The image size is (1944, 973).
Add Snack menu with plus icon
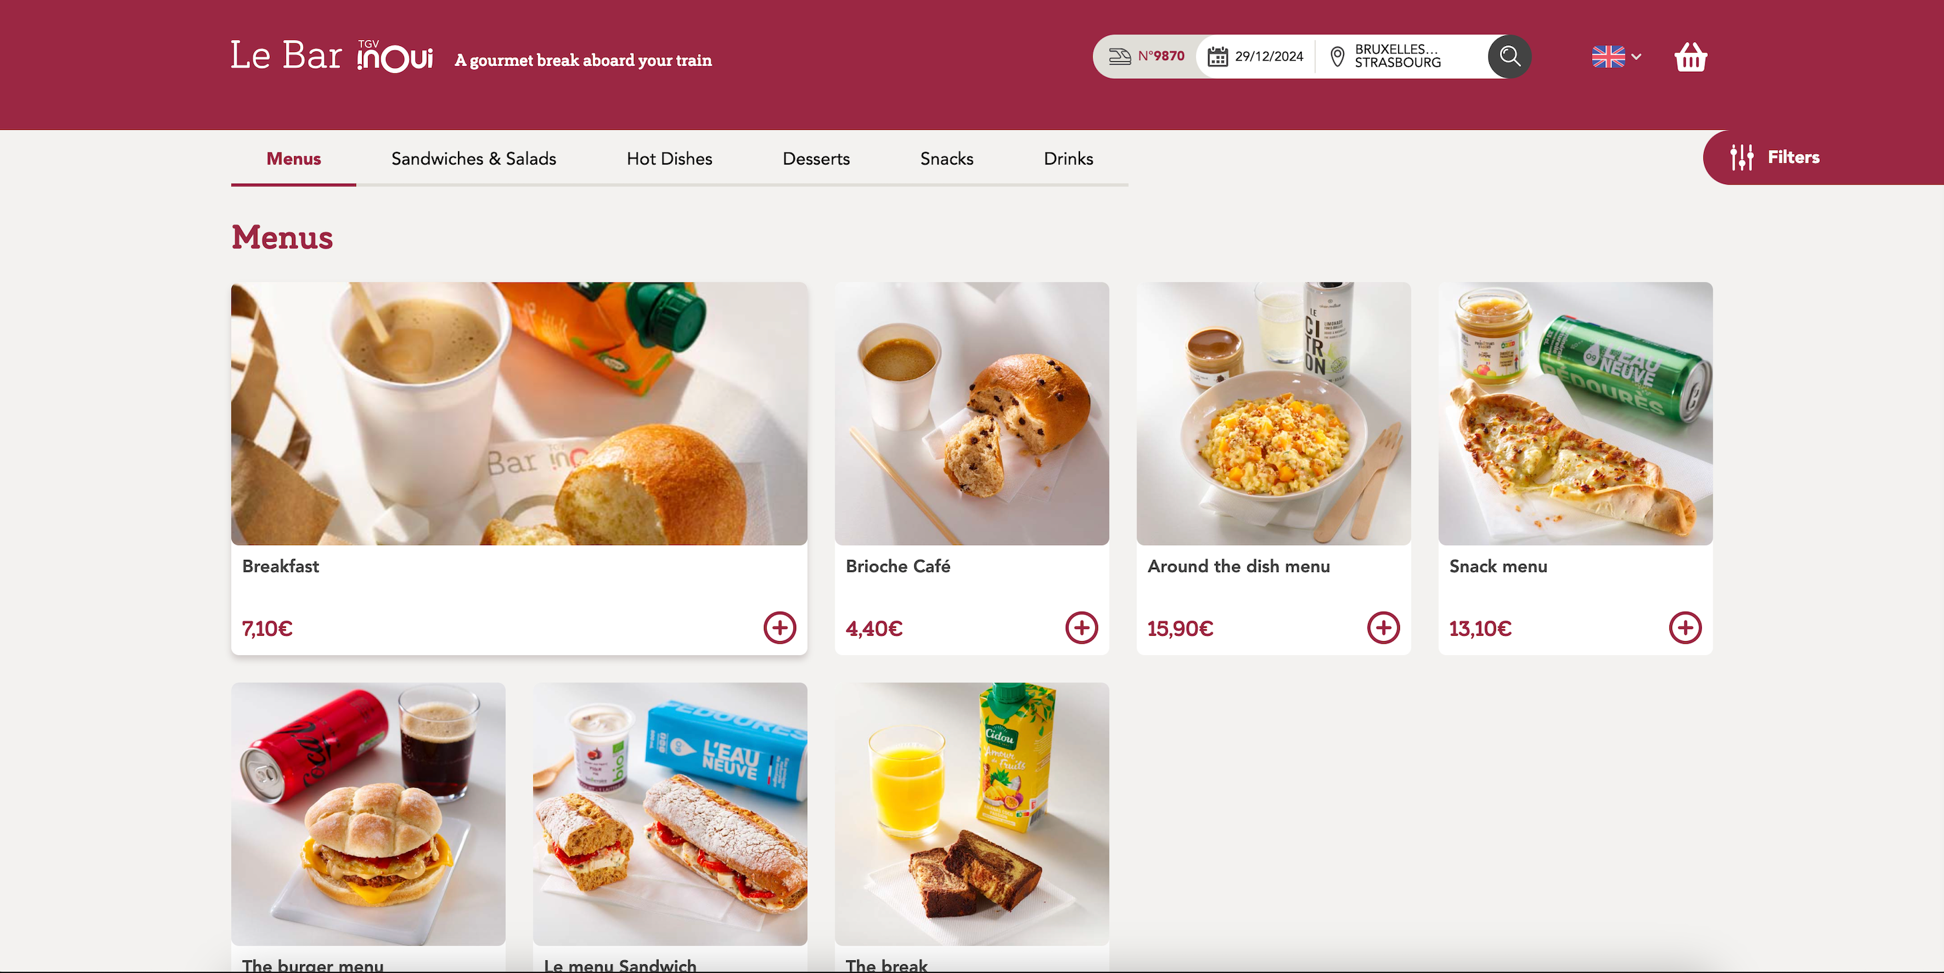[x=1685, y=628]
